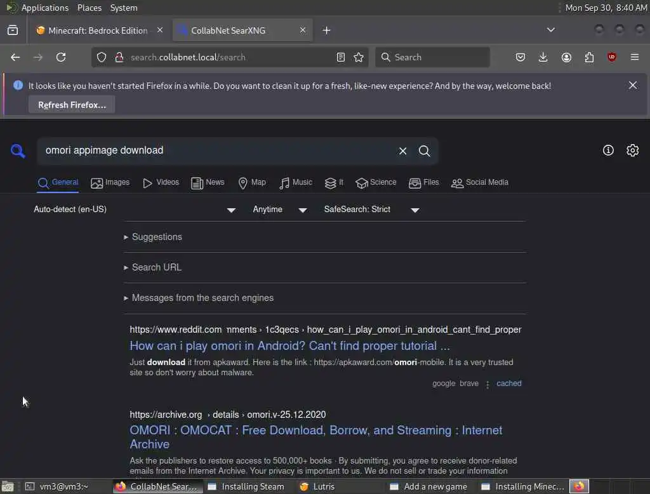The width and height of the screenshot is (650, 494).
Task: Switch to the Music category
Action: coord(296,182)
